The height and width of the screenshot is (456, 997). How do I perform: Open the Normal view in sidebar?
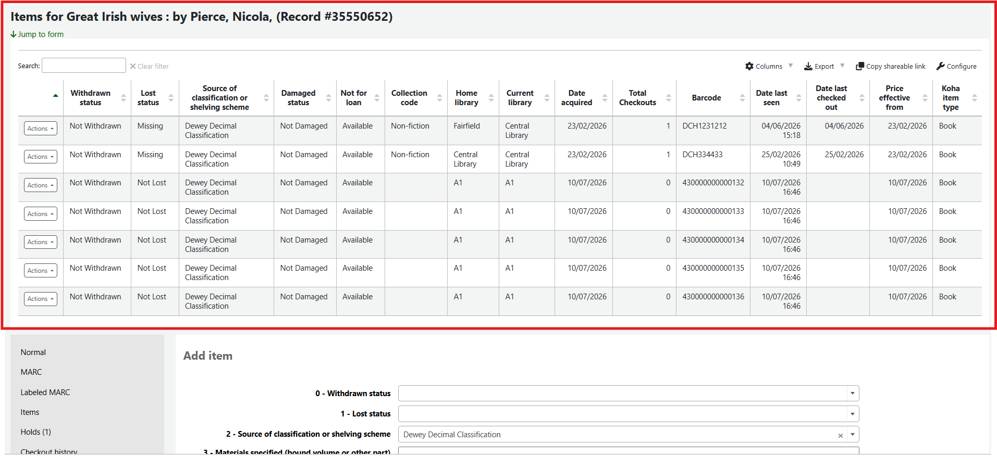point(33,352)
